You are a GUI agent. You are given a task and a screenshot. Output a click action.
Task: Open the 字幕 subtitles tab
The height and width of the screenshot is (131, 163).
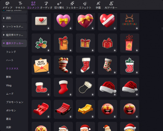(98, 5)
